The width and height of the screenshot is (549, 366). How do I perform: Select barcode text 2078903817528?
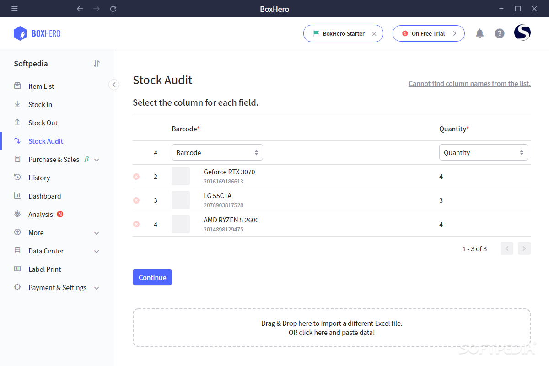coord(224,205)
